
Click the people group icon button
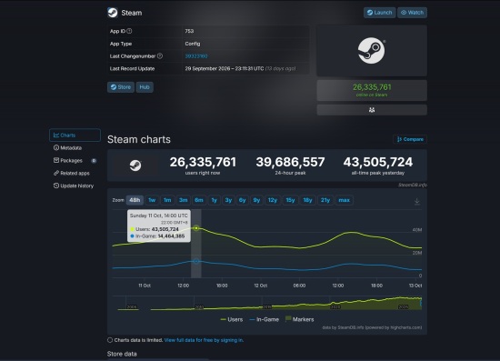[372, 110]
